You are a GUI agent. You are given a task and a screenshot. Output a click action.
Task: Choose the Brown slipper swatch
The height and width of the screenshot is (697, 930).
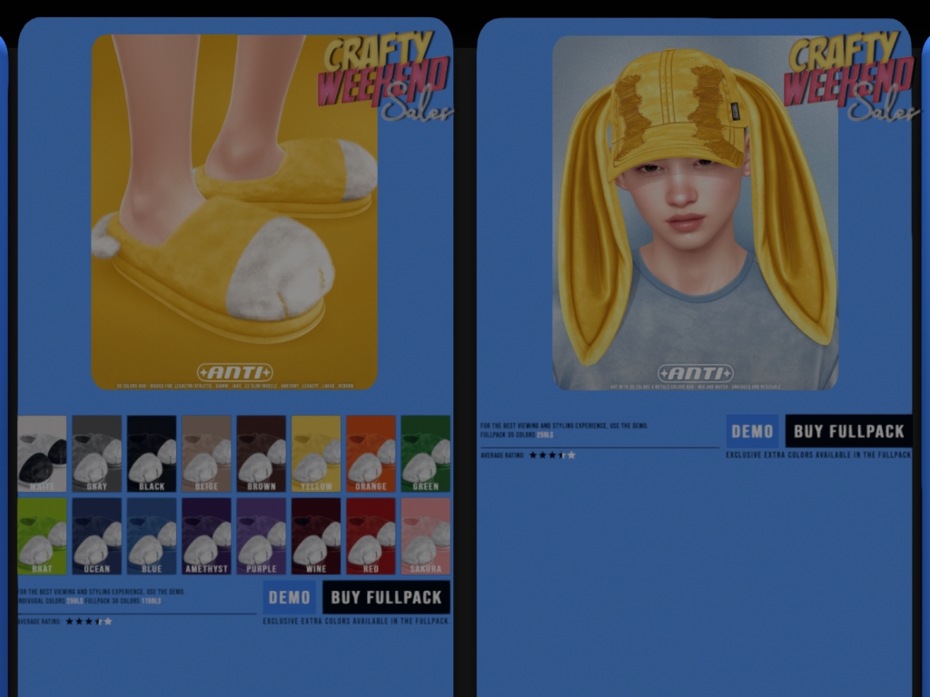pyautogui.click(x=261, y=454)
